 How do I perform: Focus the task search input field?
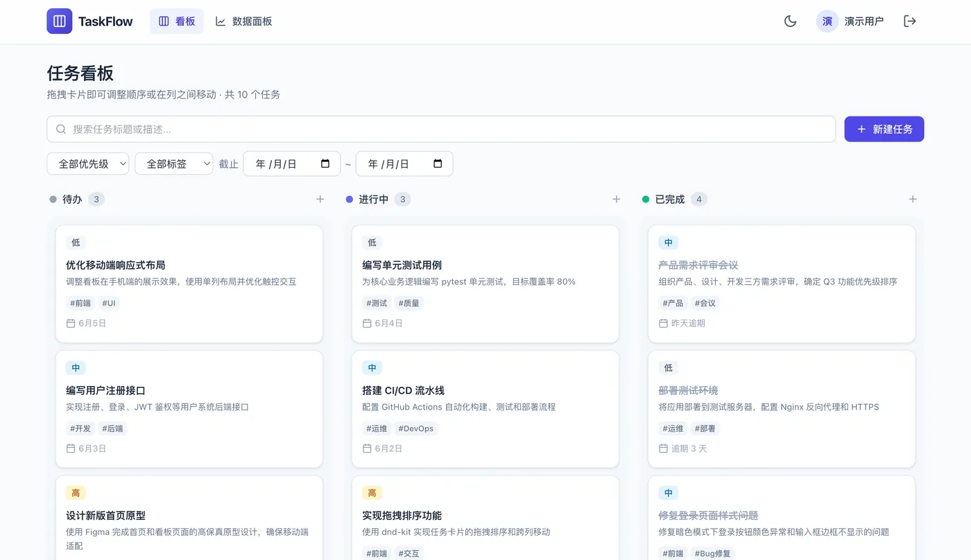tap(441, 129)
